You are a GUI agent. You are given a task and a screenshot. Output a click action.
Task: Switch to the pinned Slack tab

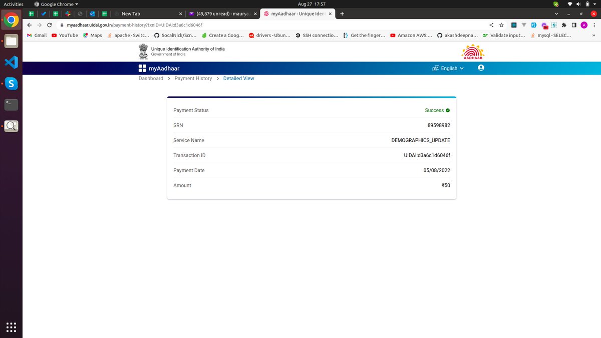tap(67, 14)
